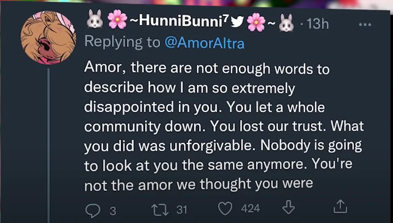Click the 13h timestamp
The width and height of the screenshot is (393, 223).
317,24
